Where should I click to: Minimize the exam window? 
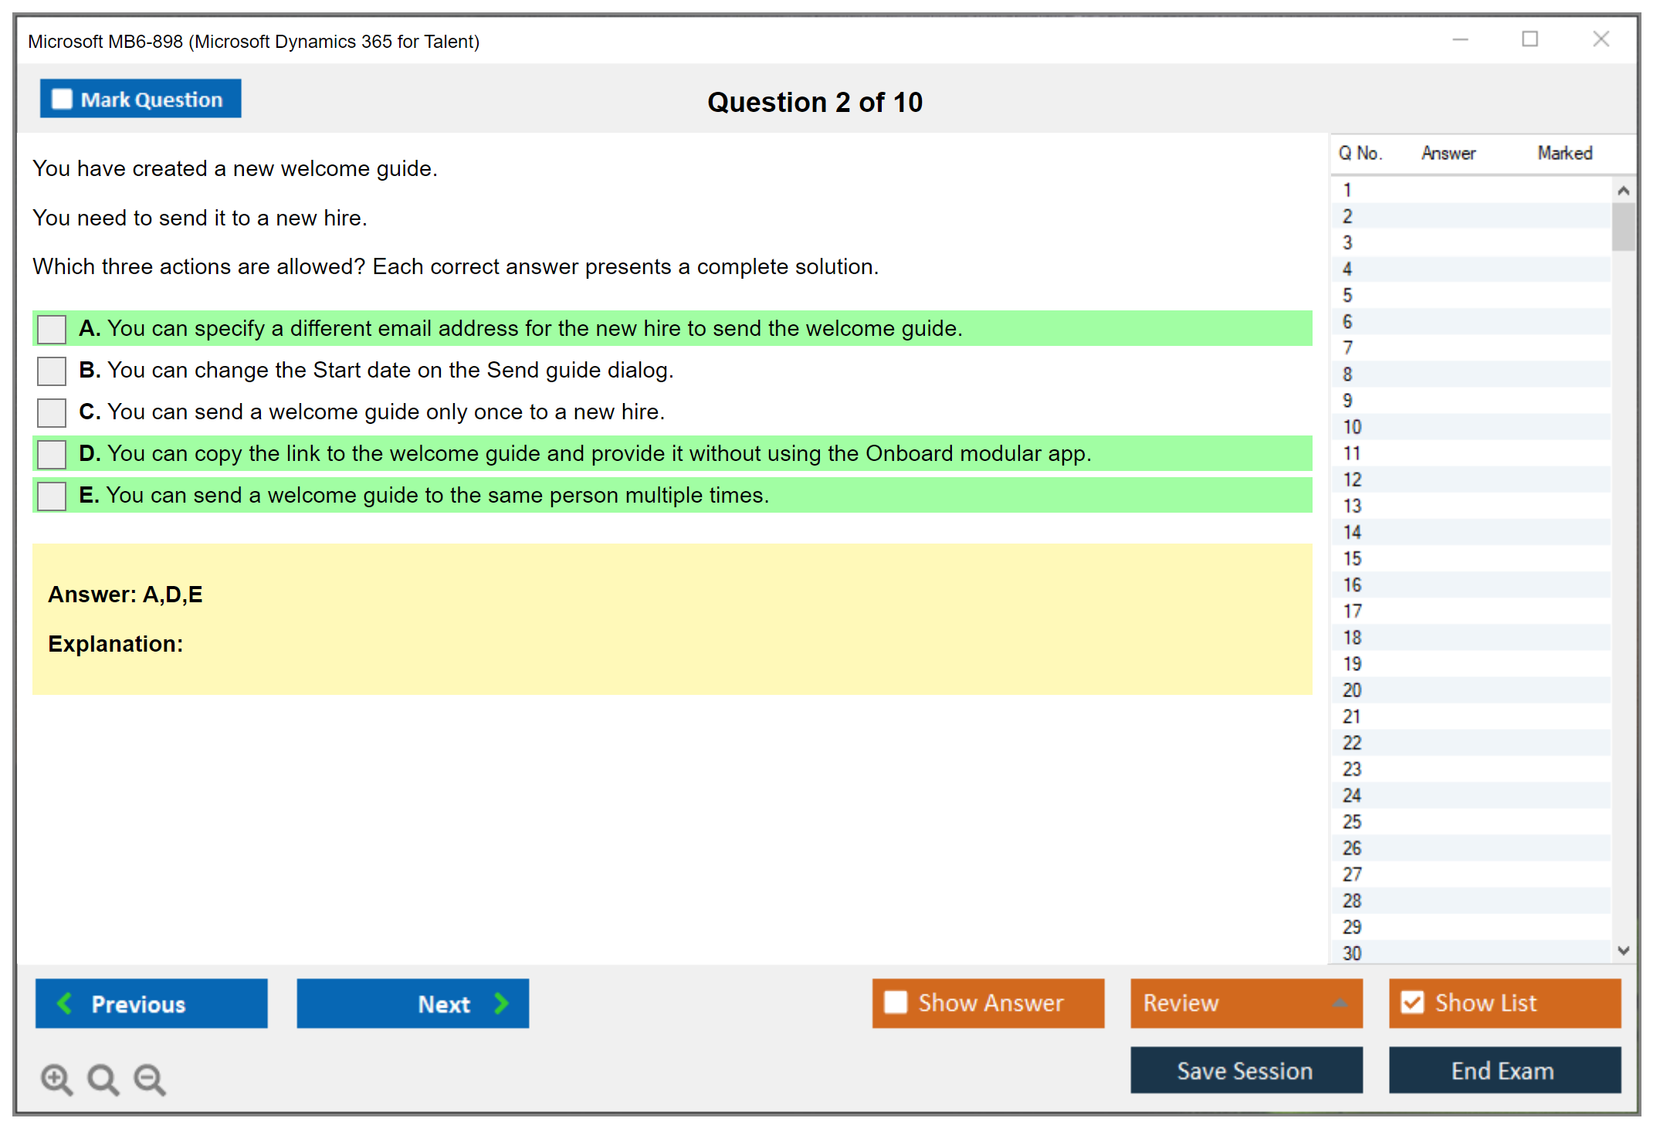click(x=1460, y=39)
